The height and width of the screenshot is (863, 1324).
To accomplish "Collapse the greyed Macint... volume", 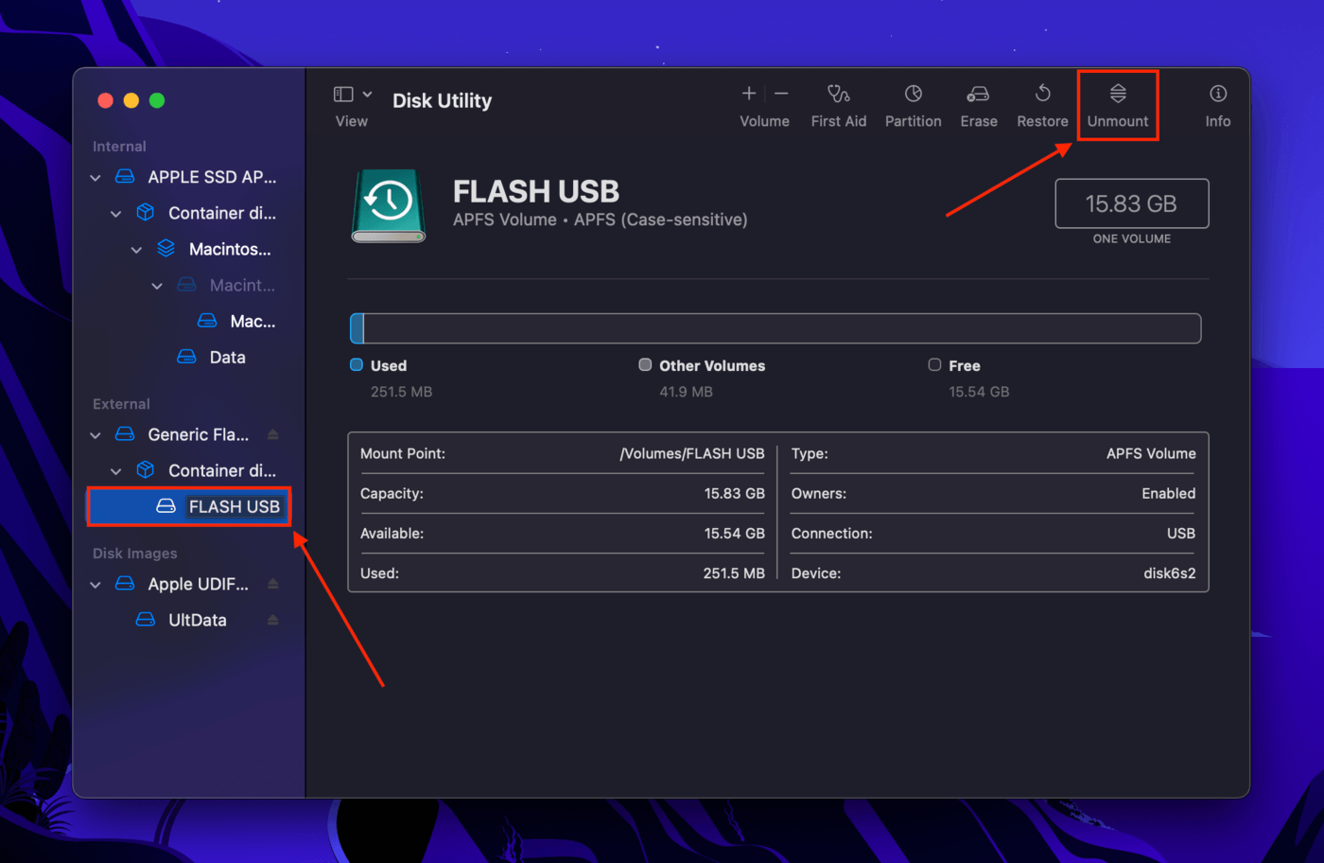I will pyautogui.click(x=157, y=286).
